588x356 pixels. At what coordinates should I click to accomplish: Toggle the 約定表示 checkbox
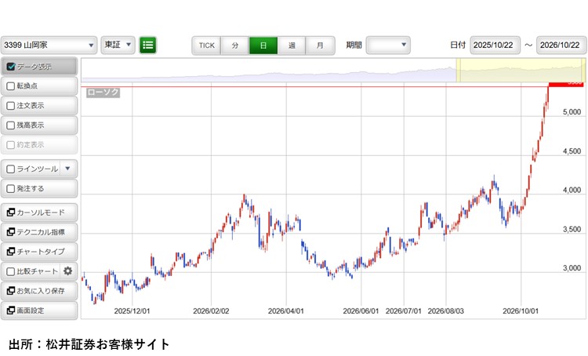11,145
